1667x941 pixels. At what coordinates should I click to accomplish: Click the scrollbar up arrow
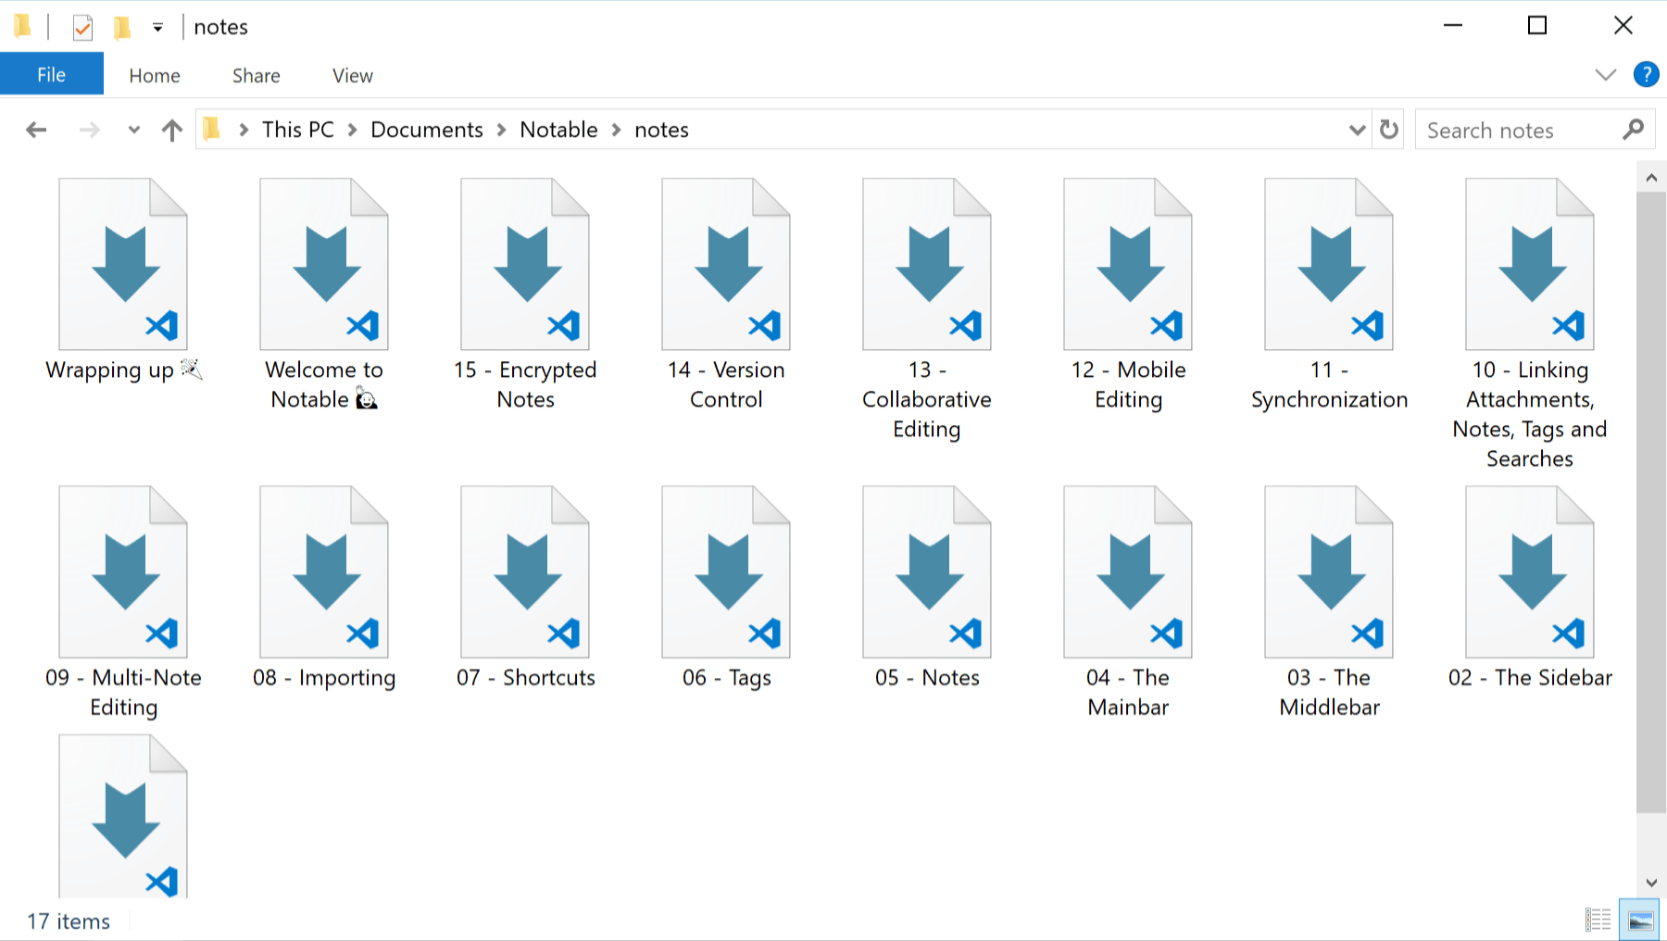click(1651, 177)
